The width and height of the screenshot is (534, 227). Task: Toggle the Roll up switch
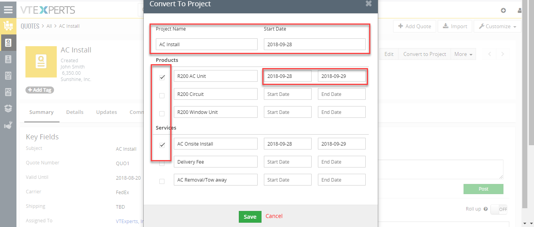[499, 209]
